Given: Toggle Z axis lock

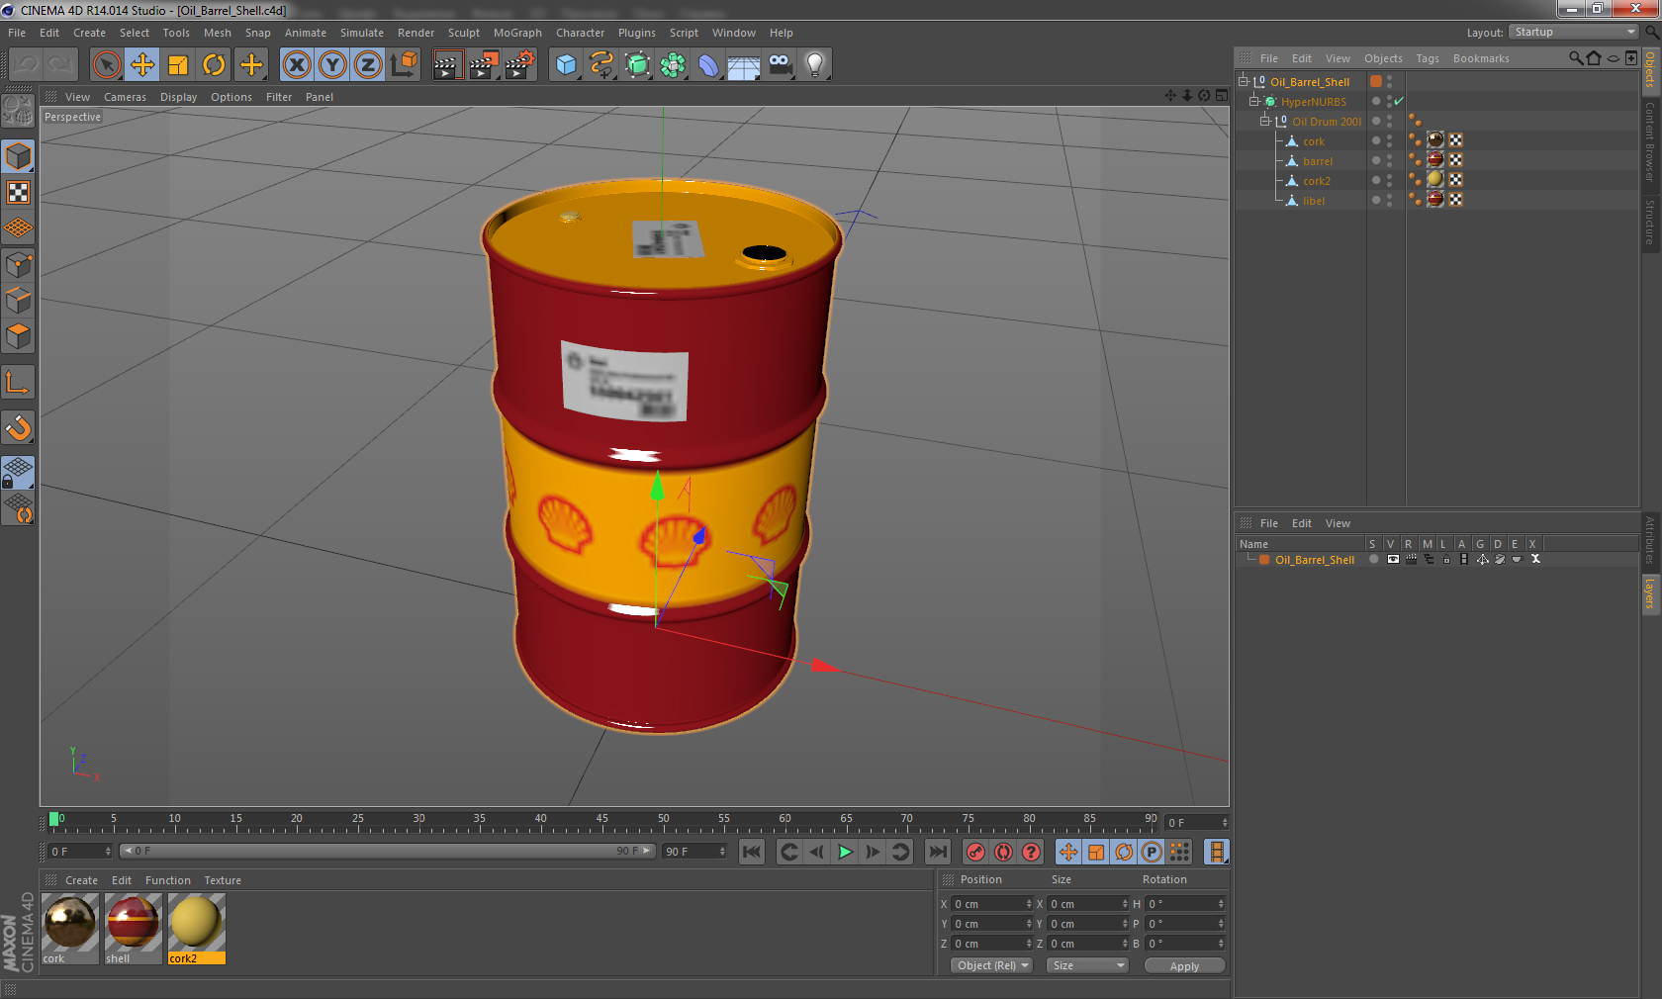Looking at the screenshot, I should click(368, 65).
